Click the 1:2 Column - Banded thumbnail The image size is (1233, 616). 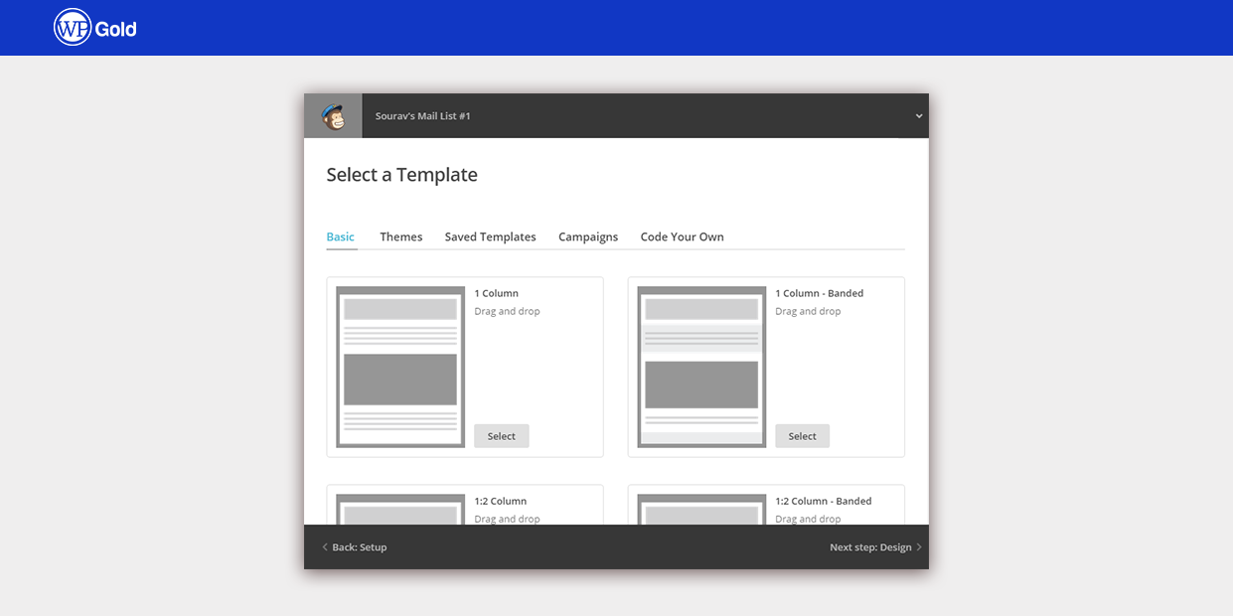click(701, 509)
